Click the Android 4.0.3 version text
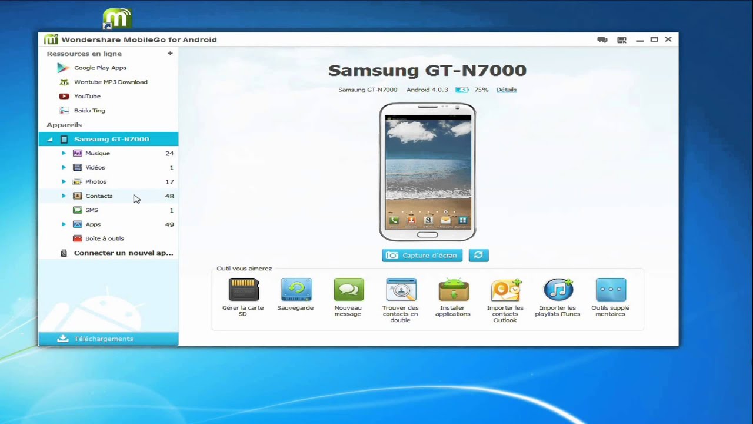Image resolution: width=753 pixels, height=424 pixels. click(x=427, y=90)
